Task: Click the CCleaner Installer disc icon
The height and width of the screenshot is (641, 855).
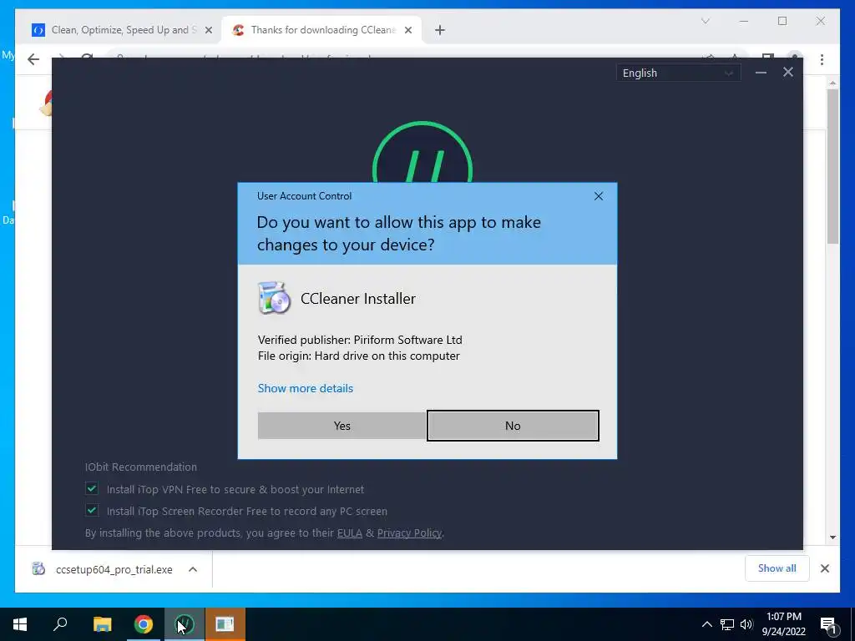Action: pos(274,298)
